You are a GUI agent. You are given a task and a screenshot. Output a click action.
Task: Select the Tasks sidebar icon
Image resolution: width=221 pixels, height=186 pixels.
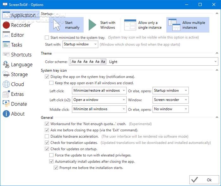pos(6,45)
